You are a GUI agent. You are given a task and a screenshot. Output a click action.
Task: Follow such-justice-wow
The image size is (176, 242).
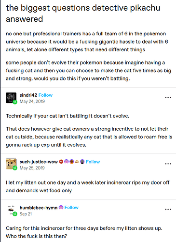(x=93, y=162)
